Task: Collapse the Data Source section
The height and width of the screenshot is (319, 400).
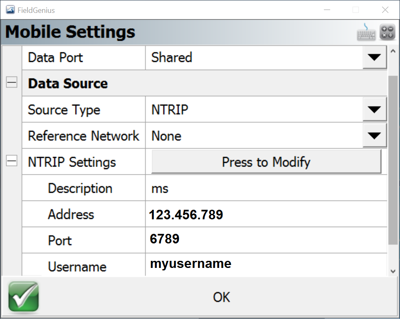Action: click(11, 82)
